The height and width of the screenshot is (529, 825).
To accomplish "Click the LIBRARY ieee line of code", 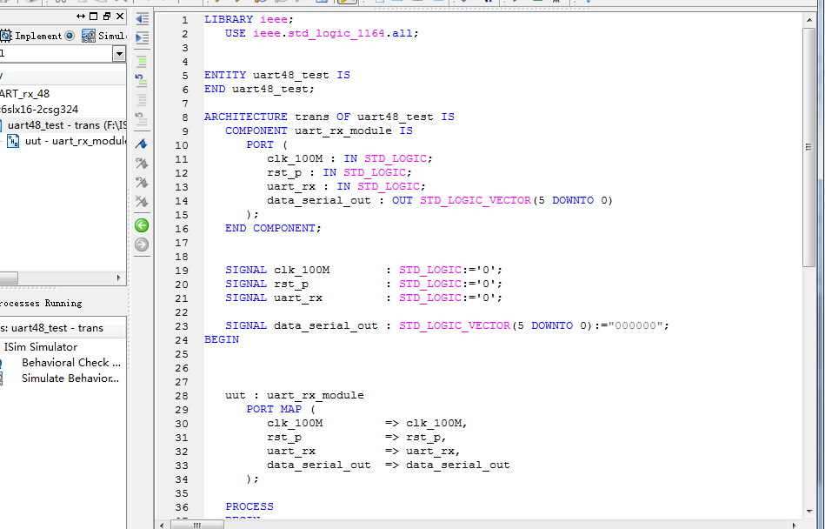I will click(x=249, y=19).
